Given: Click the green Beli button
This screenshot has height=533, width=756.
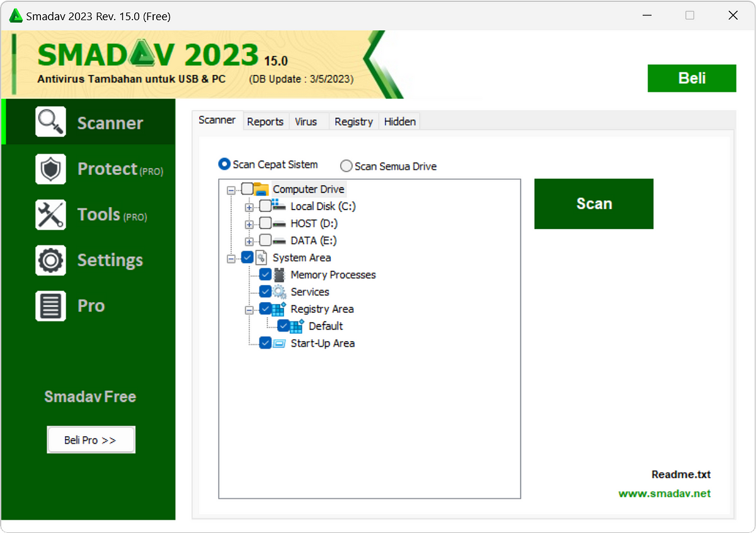Looking at the screenshot, I should click(692, 78).
